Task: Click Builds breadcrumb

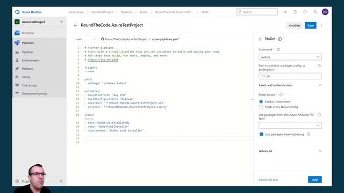Action: point(144,12)
